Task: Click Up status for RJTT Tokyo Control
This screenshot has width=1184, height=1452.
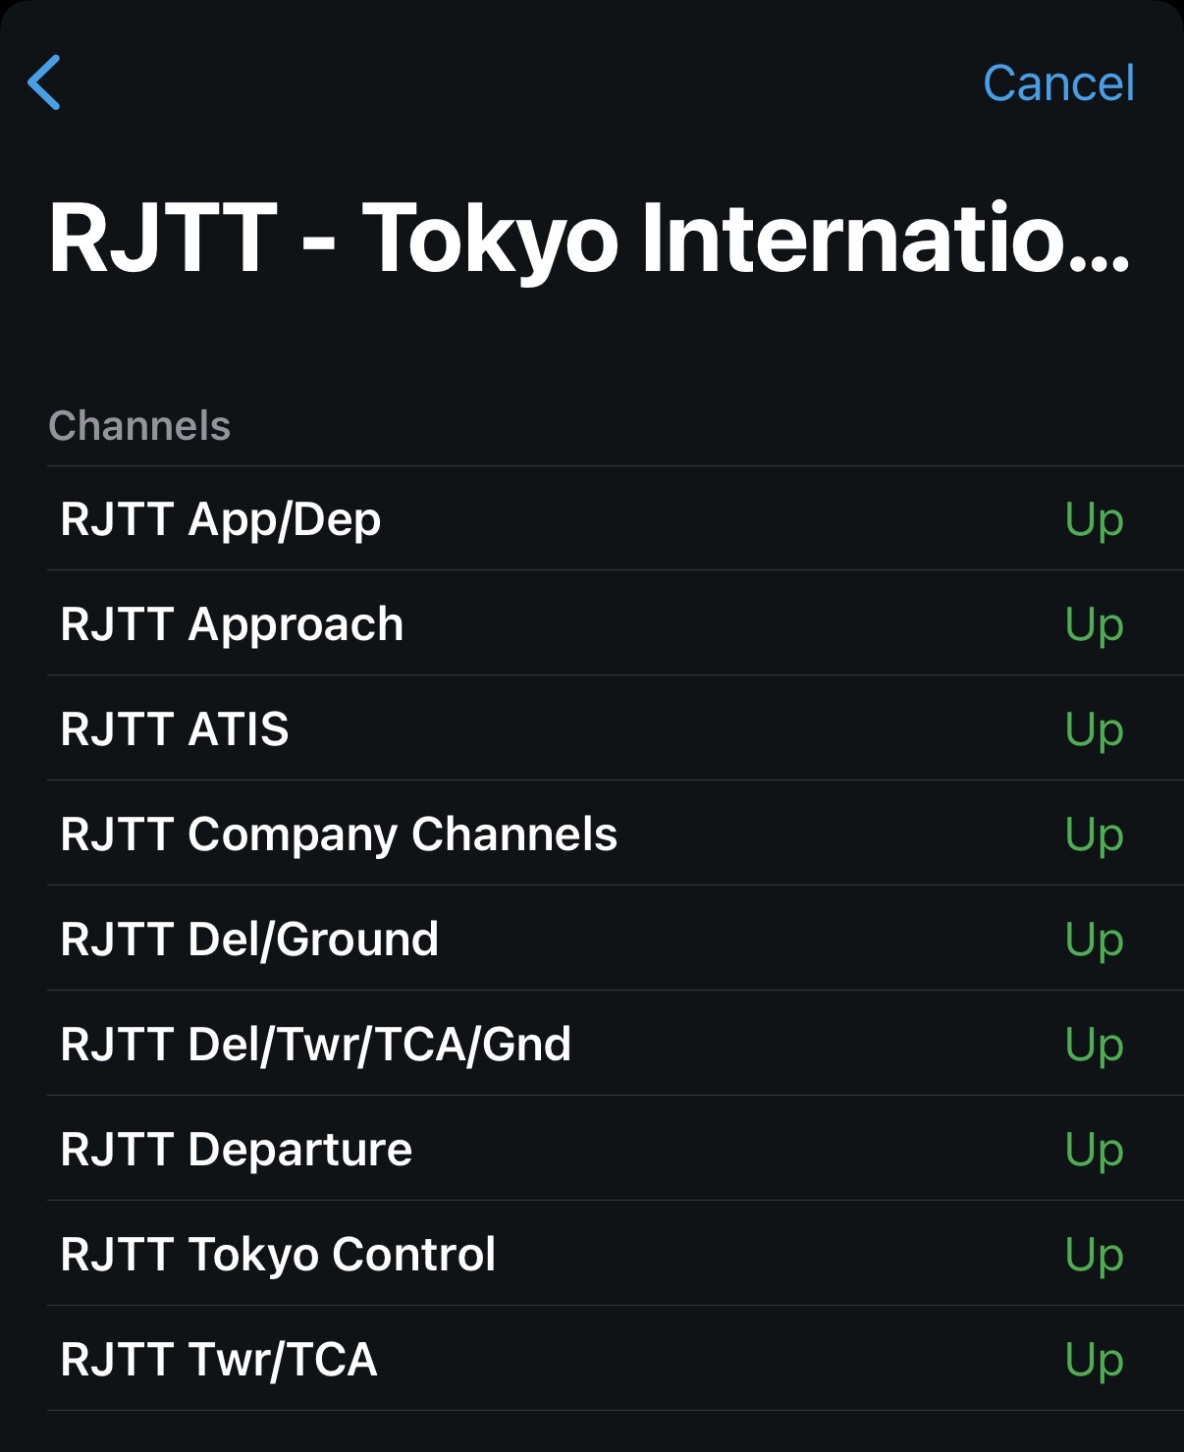Action: point(1094,1255)
